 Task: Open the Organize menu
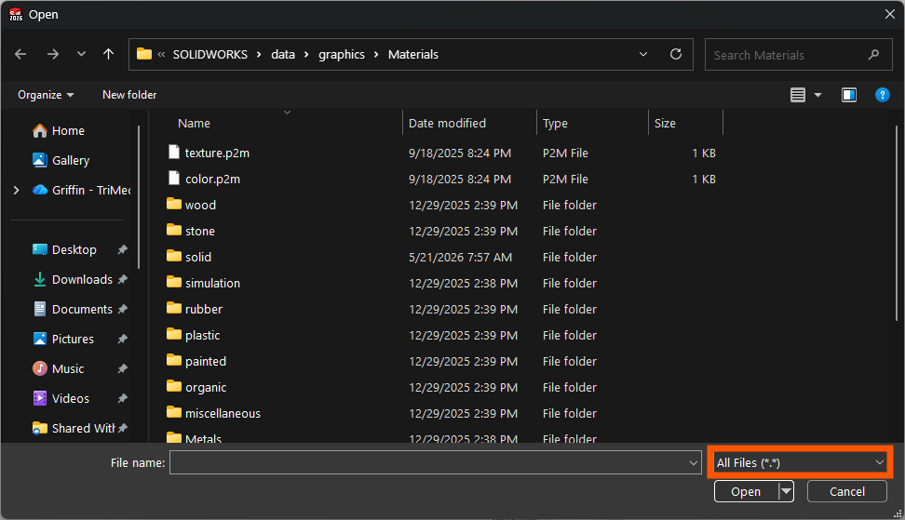tap(46, 95)
